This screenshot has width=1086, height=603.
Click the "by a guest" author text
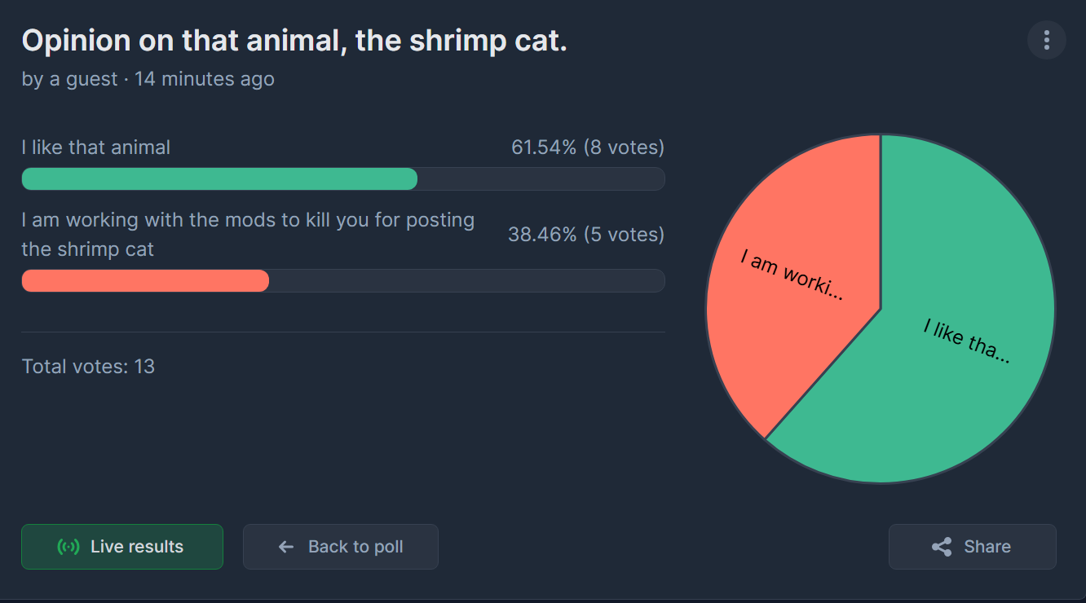tap(70, 79)
